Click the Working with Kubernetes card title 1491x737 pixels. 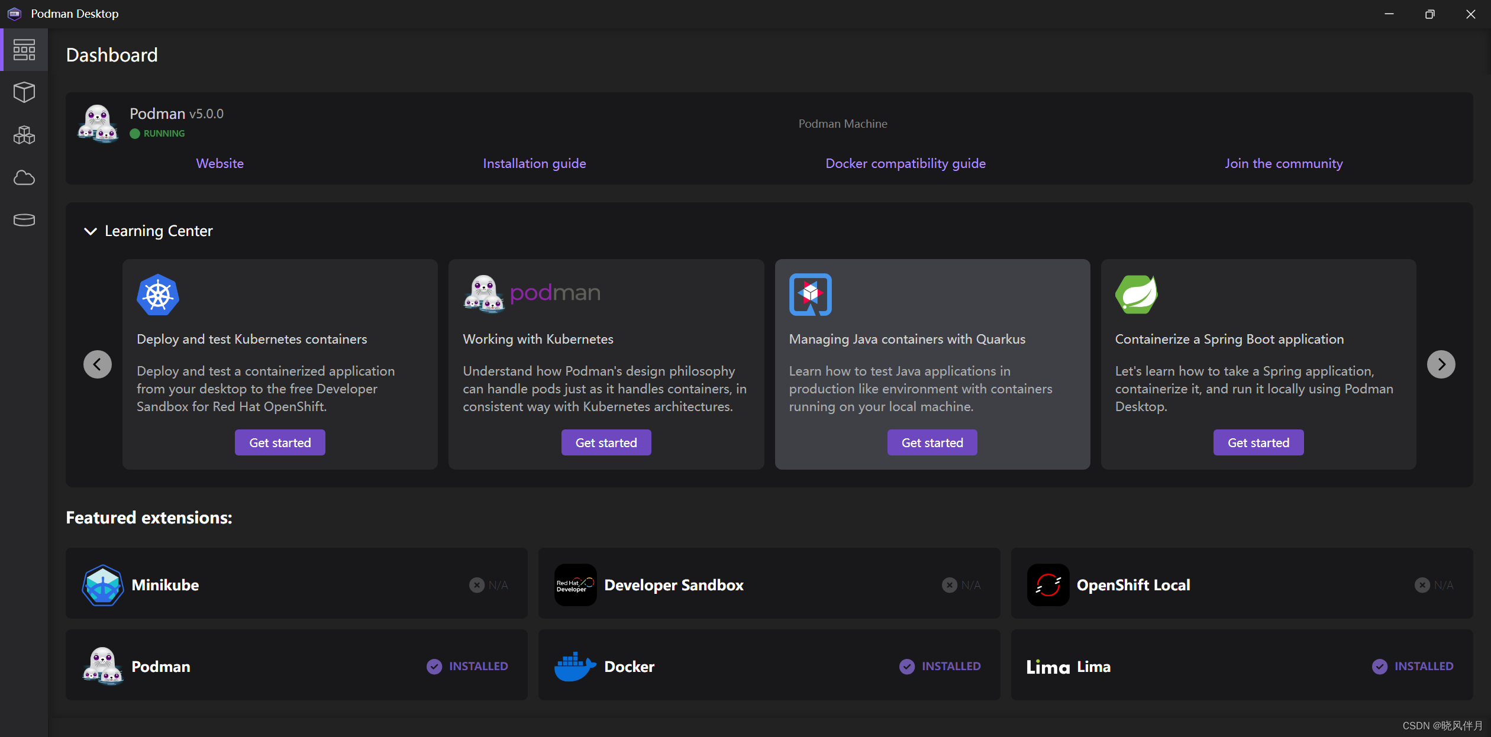538,339
